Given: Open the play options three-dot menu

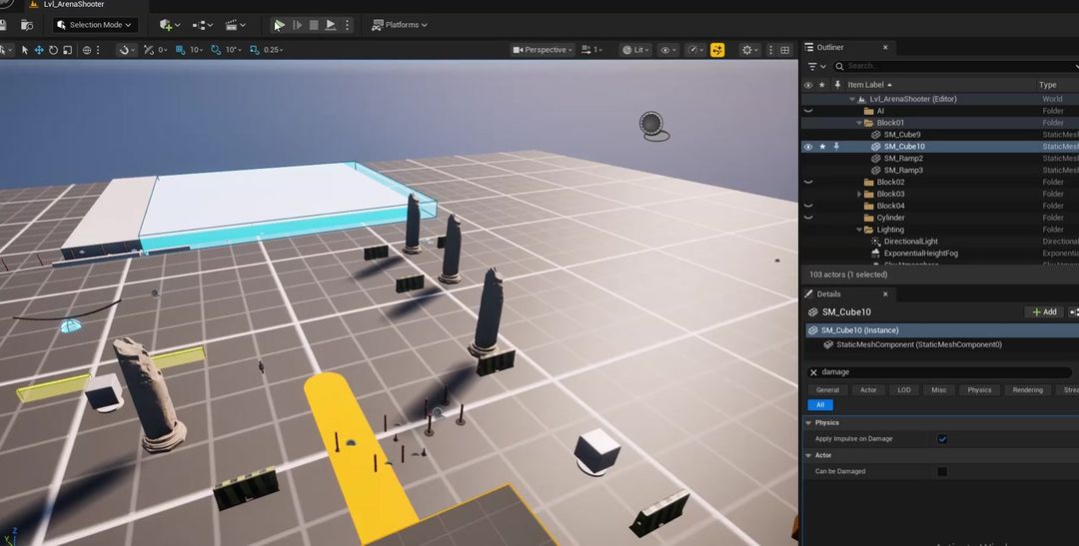Looking at the screenshot, I should (x=347, y=25).
